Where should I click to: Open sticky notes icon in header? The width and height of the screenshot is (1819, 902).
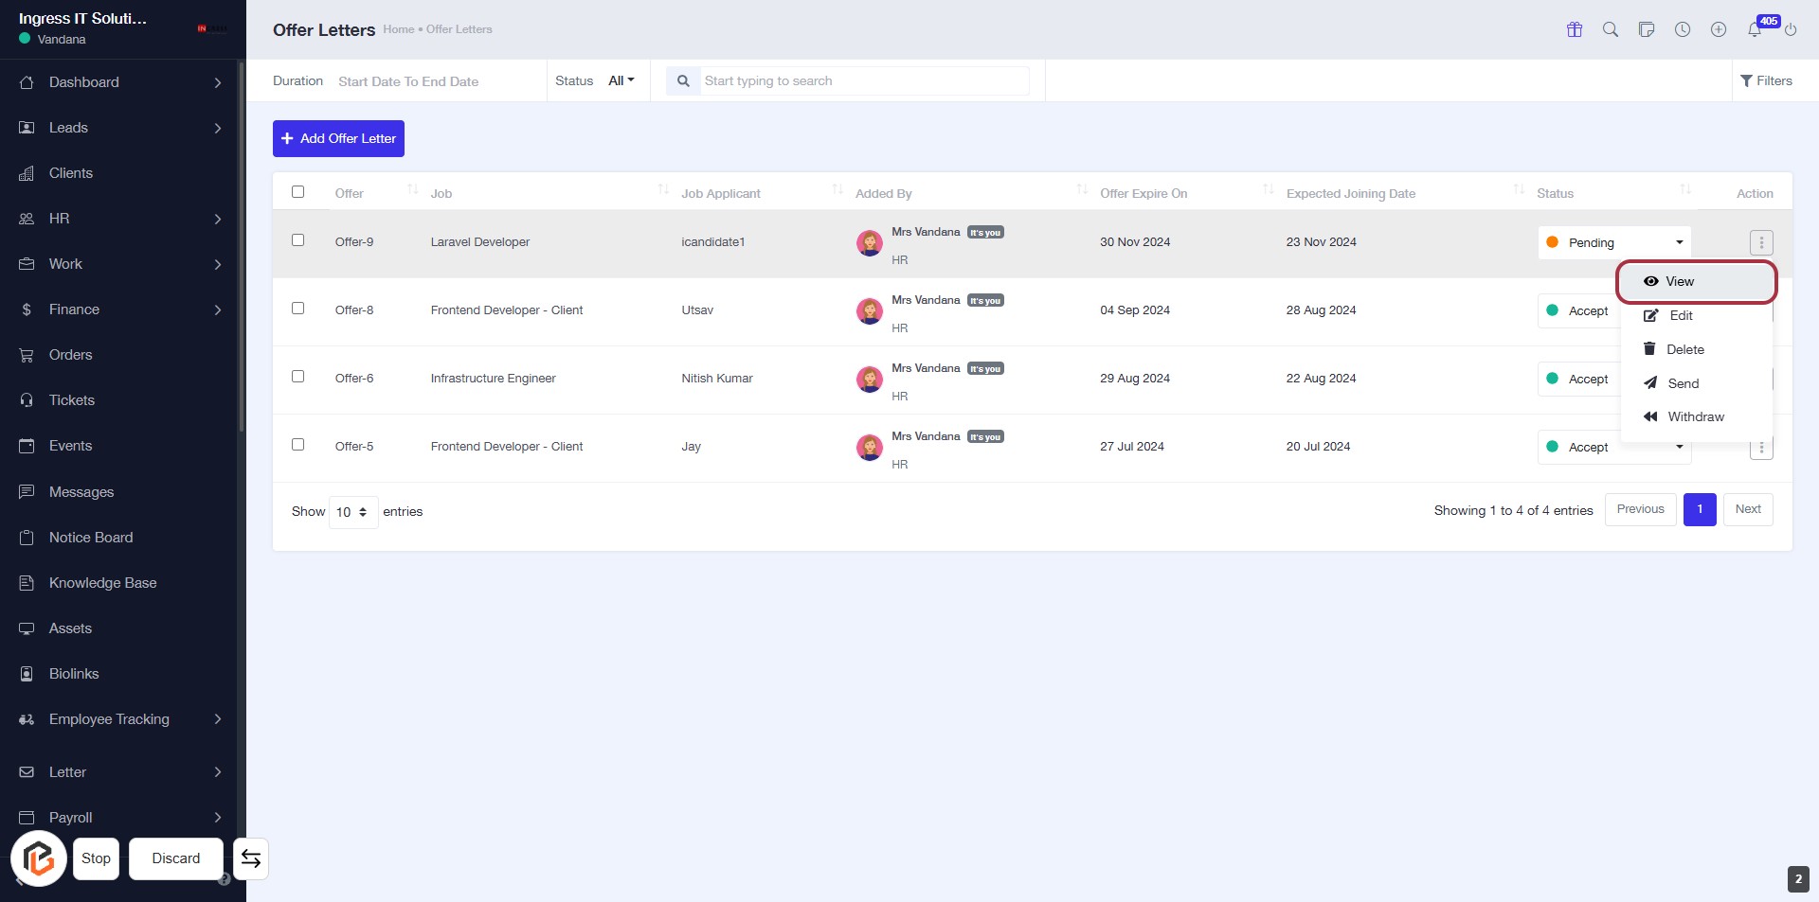pos(1646,29)
